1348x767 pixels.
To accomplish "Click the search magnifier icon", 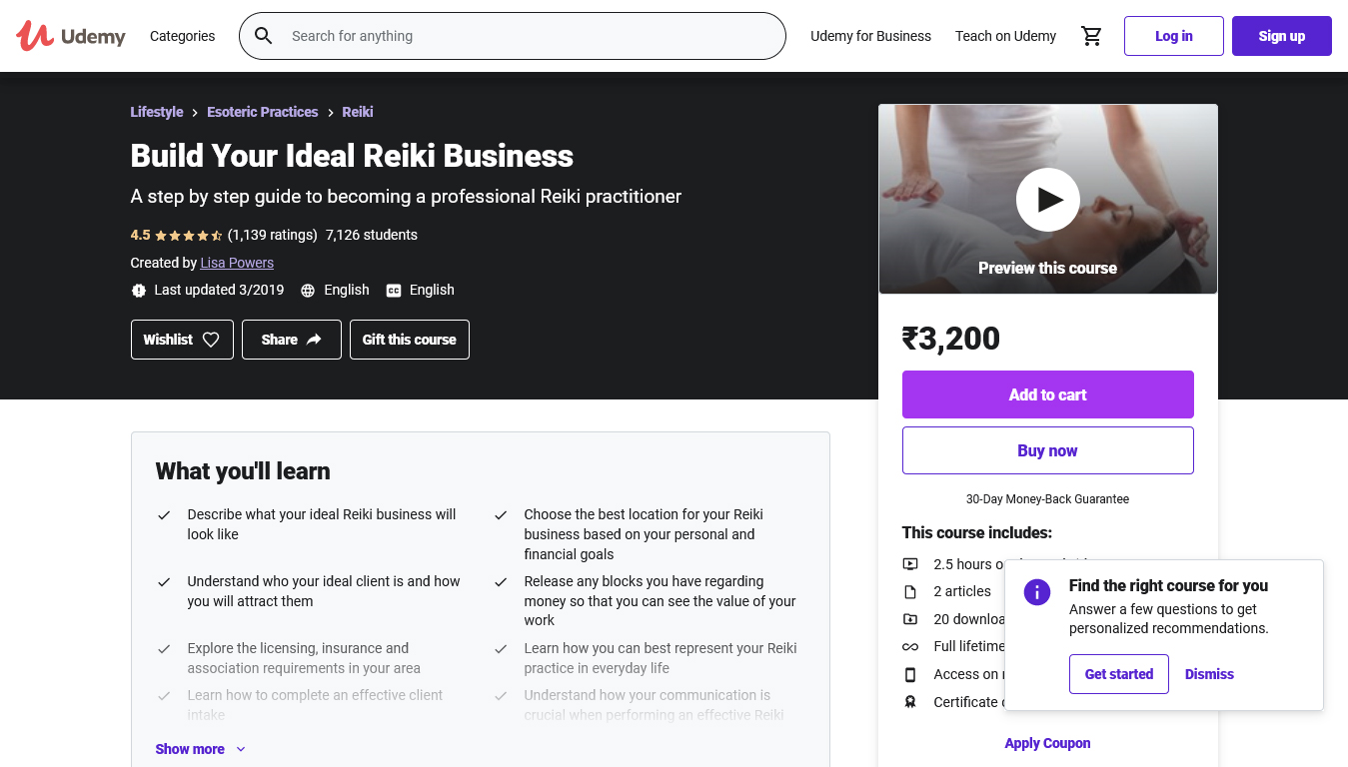I will (263, 36).
